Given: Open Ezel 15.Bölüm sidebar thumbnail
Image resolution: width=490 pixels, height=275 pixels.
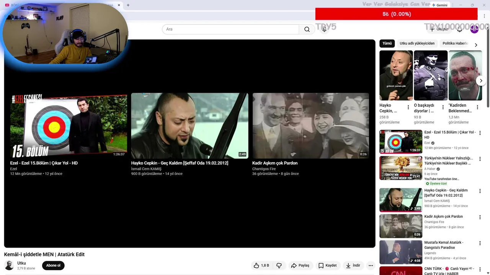Looking at the screenshot, I should [x=401, y=142].
